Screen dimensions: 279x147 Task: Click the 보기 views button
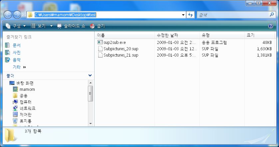click(x=38, y=26)
